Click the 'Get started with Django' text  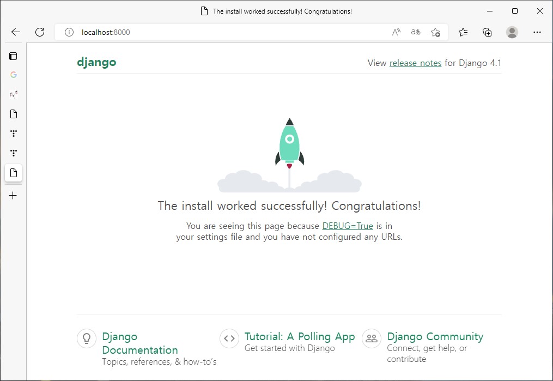[x=289, y=348]
